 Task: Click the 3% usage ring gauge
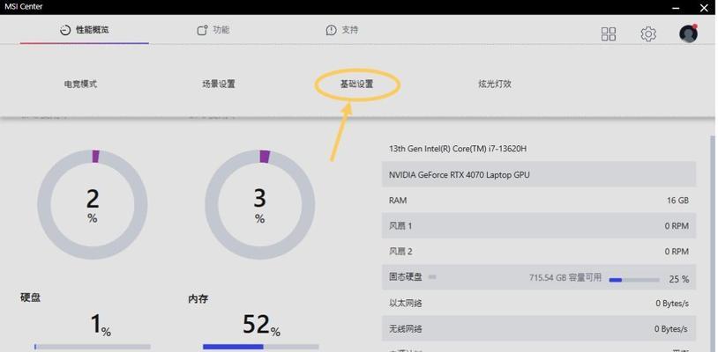tap(259, 204)
